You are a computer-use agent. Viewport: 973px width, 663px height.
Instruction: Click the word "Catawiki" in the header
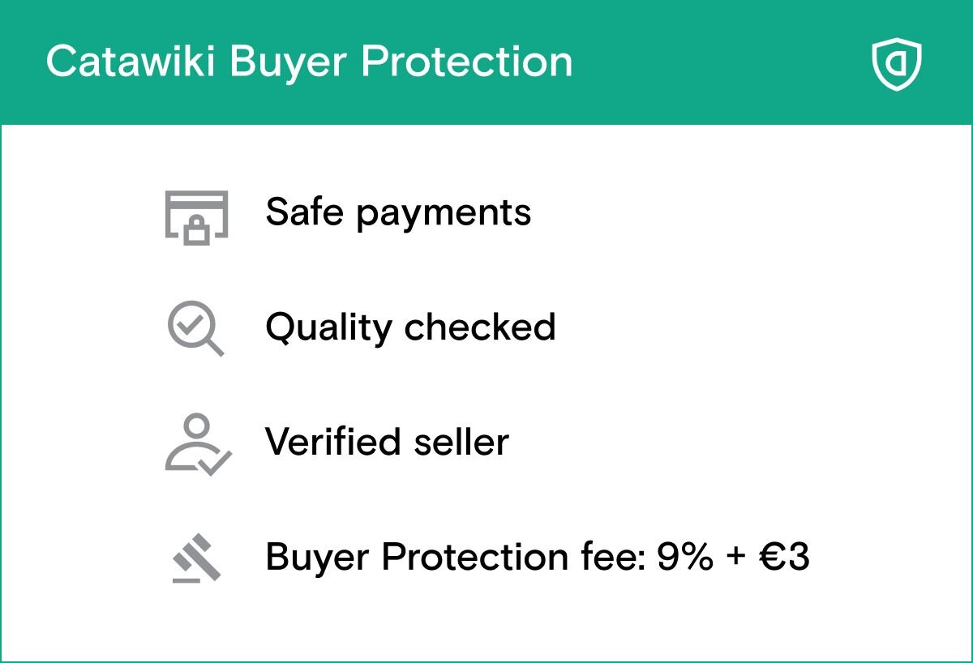coord(131,62)
